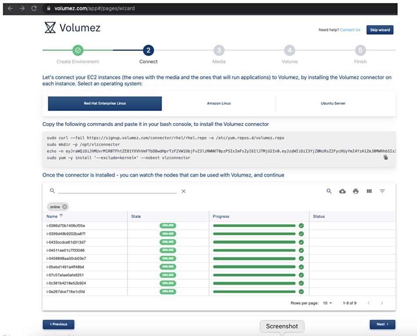Click the State column header
Screen dimensions: 417x336
coord(136,216)
